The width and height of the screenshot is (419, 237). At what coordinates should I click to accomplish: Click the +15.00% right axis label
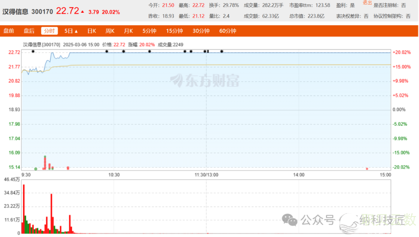[402, 67]
